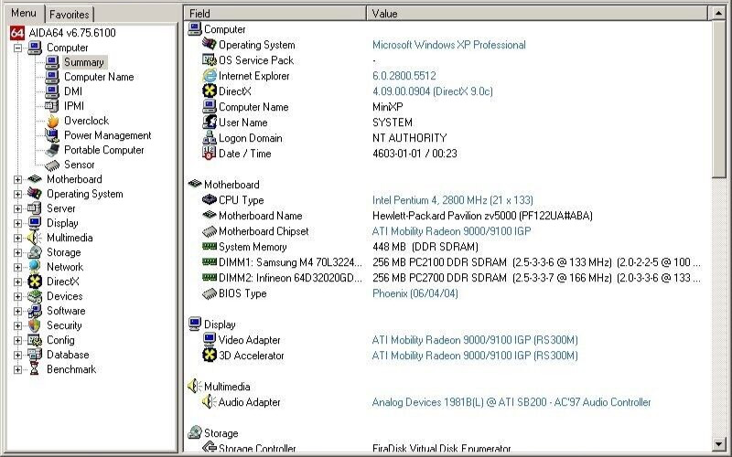This screenshot has width=732, height=457.
Task: Collapse the Computer tree node
Action: pos(17,48)
